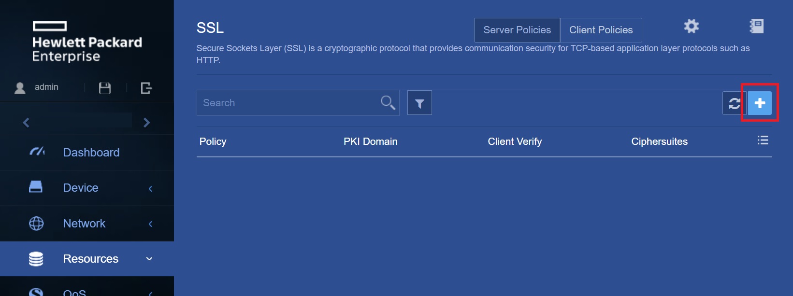Click the left navigation arrow in sidebar

click(x=26, y=123)
